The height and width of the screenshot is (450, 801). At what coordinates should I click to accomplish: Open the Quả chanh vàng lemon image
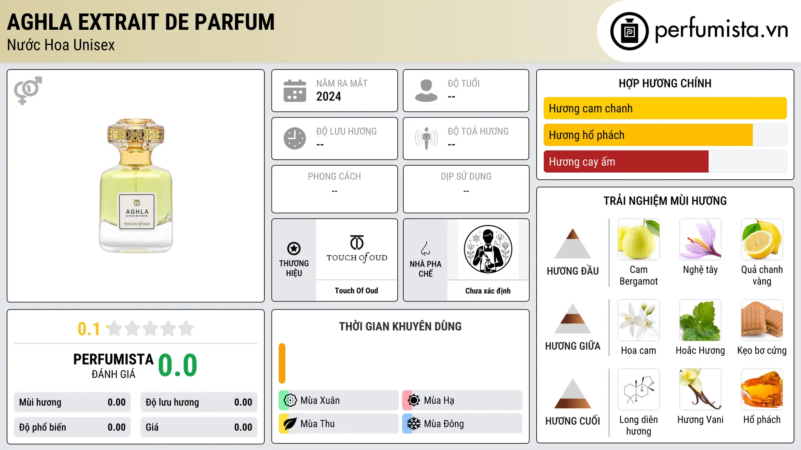click(x=762, y=239)
